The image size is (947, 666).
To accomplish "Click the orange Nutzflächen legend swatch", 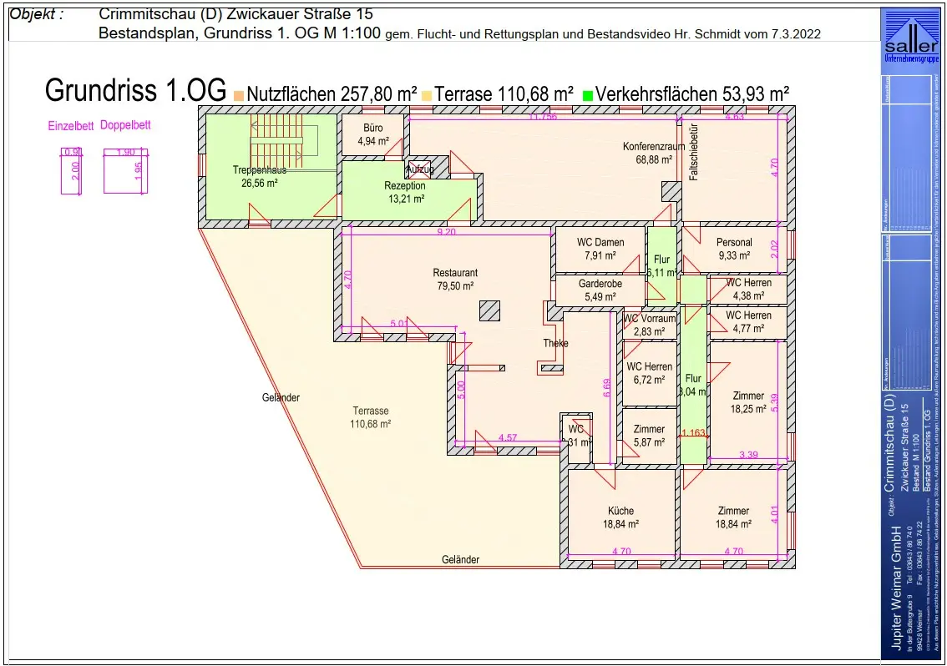I will click(x=240, y=95).
